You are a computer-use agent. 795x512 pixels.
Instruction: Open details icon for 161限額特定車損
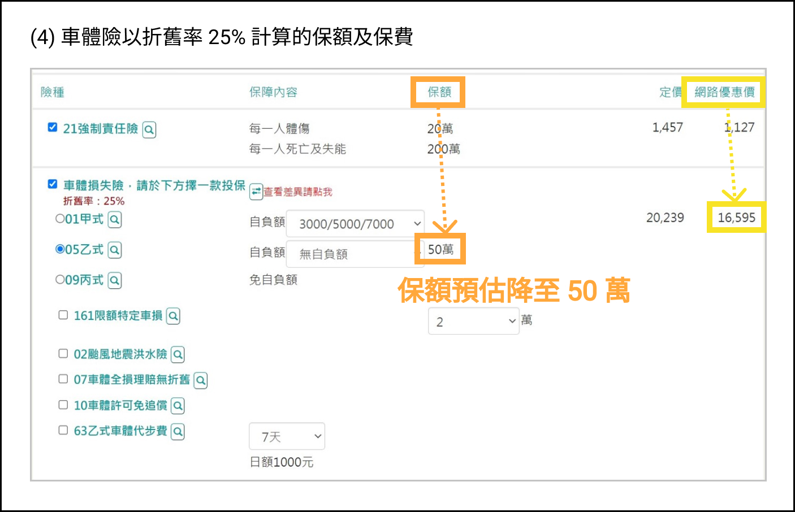(174, 316)
